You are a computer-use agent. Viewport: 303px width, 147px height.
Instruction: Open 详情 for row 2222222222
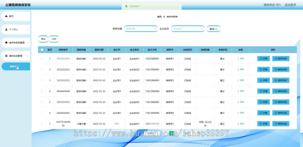coord(263,69)
